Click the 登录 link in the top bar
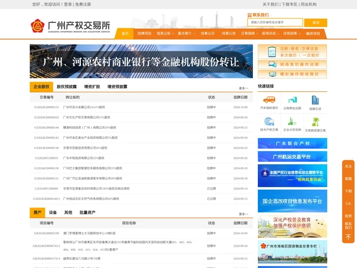 click(x=68, y=4)
